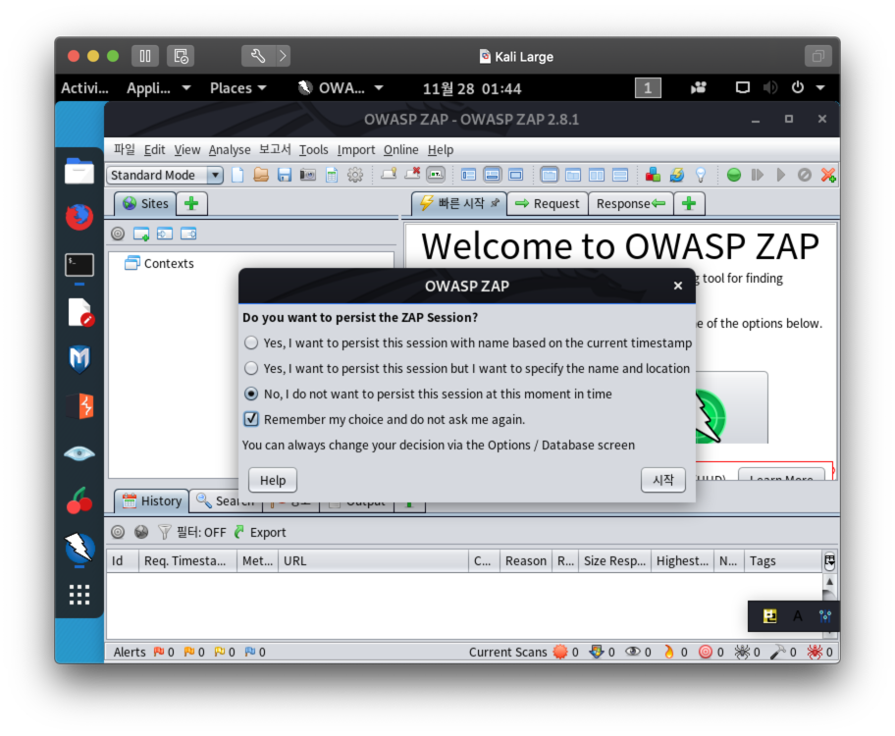Click the export context icon in Sites panel
Screen dimensions: 895x736
(x=188, y=234)
